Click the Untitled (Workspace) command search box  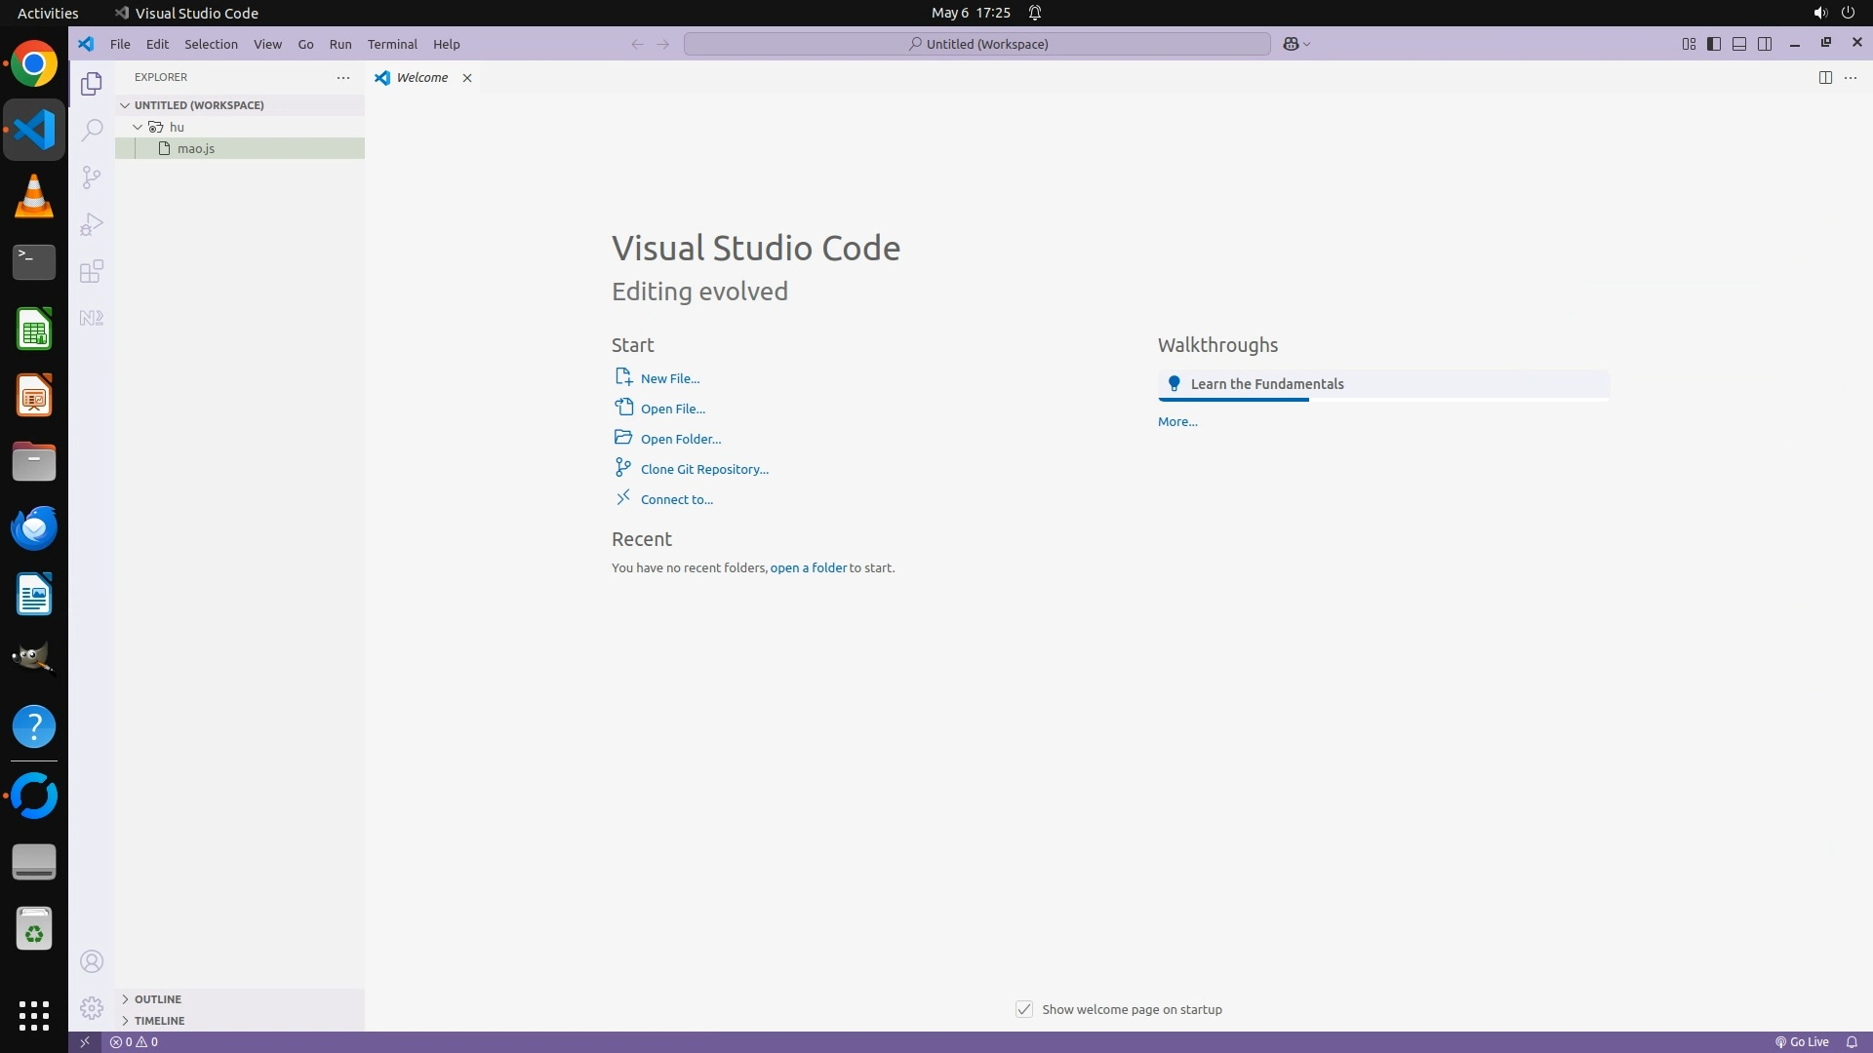976,44
